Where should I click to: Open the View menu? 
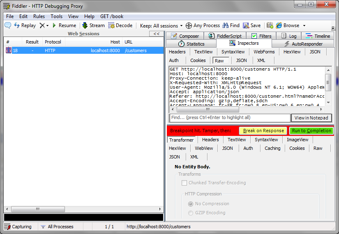(73, 16)
